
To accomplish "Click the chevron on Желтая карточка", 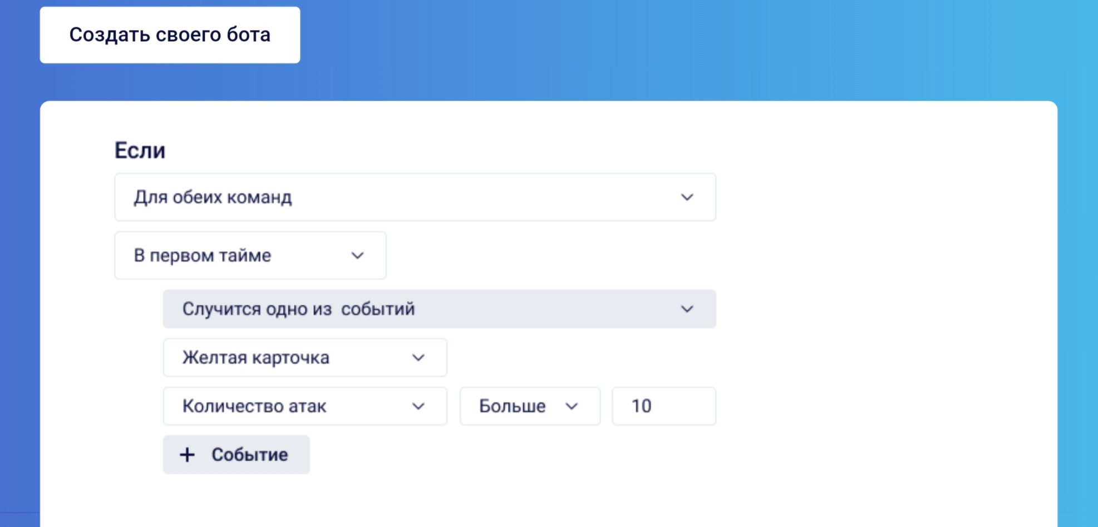I will (418, 357).
